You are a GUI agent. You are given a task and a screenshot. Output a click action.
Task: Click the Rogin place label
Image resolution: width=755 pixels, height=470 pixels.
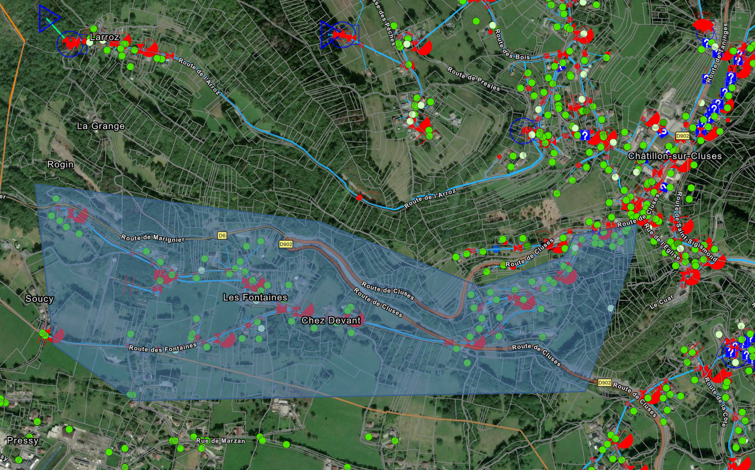[x=60, y=164]
